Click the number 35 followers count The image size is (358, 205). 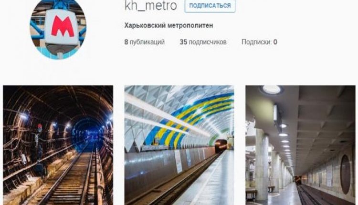(x=183, y=42)
